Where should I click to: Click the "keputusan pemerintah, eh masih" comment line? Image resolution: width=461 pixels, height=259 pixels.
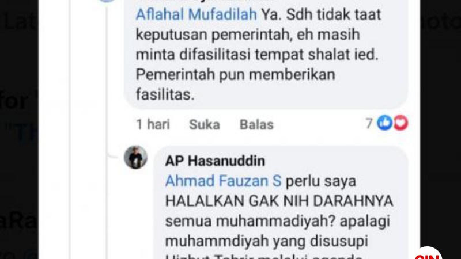pos(248,35)
